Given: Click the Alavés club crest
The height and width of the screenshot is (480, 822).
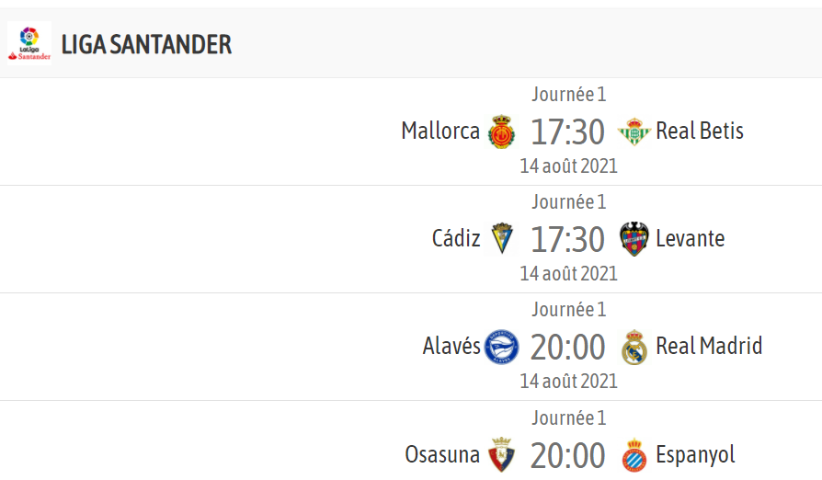Looking at the screenshot, I should (502, 347).
